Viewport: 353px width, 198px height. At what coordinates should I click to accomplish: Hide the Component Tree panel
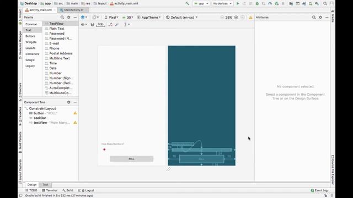click(75, 102)
